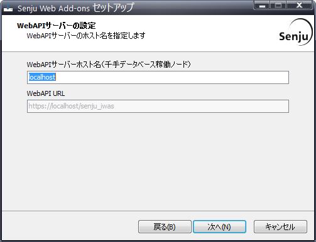Proceed with the 次へ(N) button

coord(219,226)
